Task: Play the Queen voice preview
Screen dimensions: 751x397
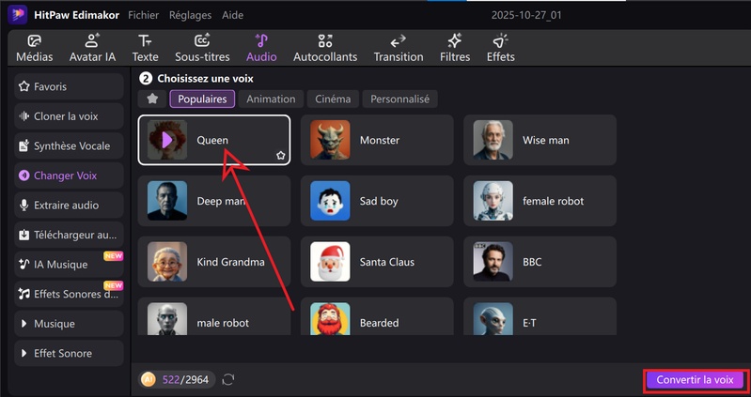Action: pos(167,140)
